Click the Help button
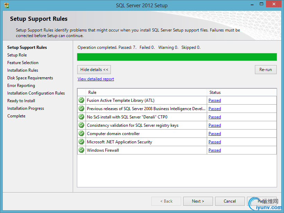 pyautogui.click(x=262, y=201)
